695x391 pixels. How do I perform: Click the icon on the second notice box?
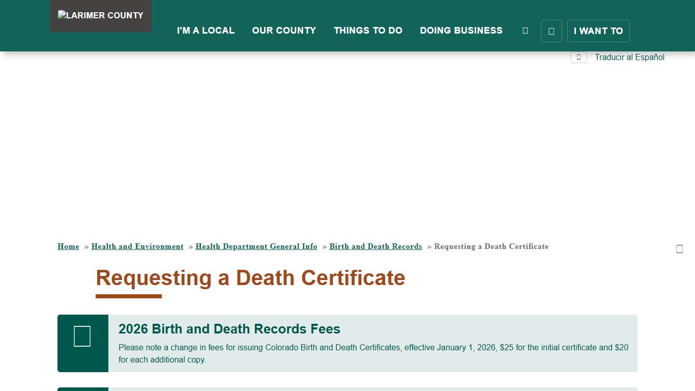[x=82, y=390]
